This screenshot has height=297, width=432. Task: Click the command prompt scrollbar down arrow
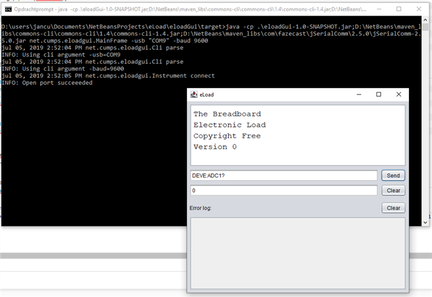coord(425,223)
